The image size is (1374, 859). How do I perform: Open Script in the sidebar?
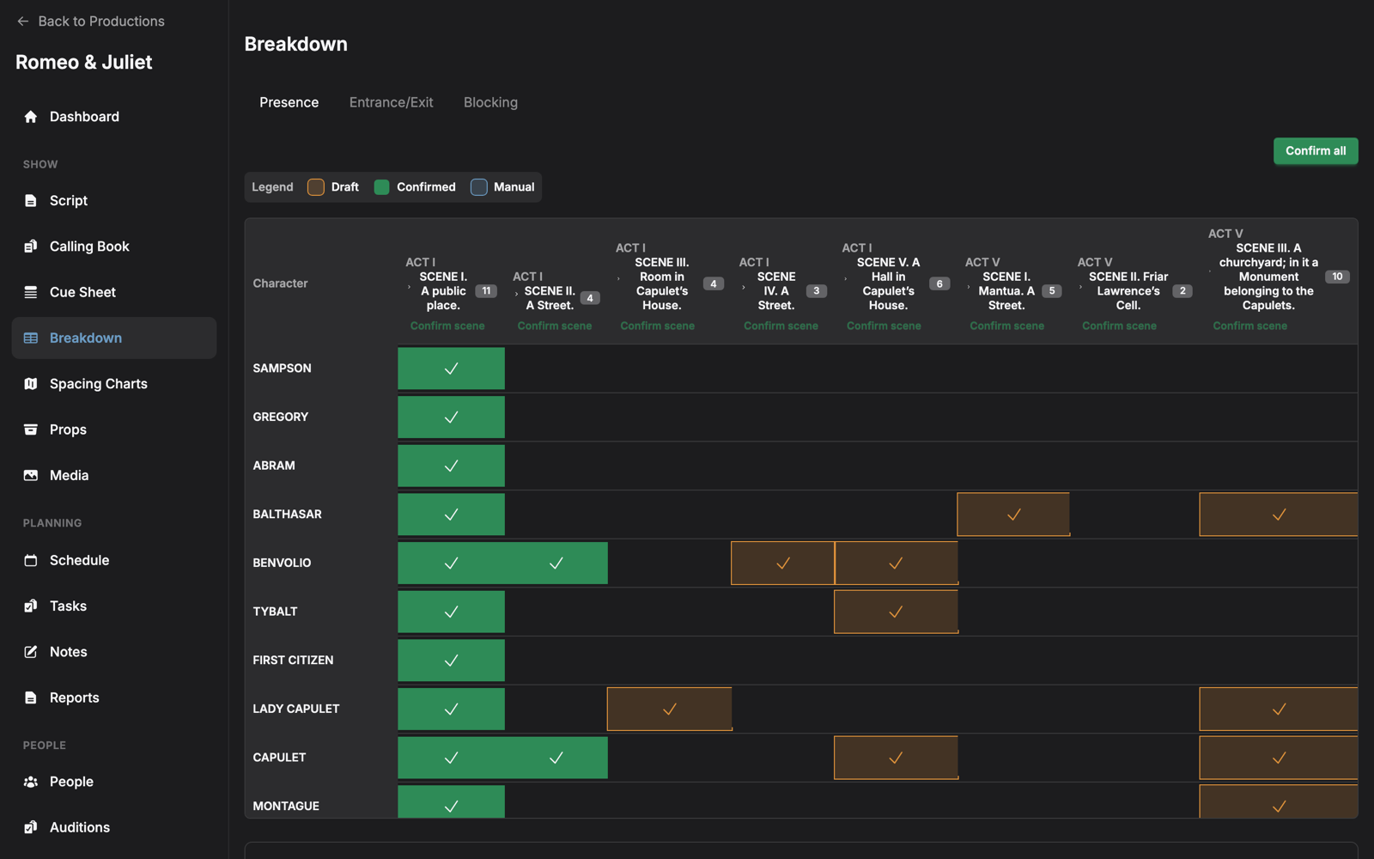114,201
